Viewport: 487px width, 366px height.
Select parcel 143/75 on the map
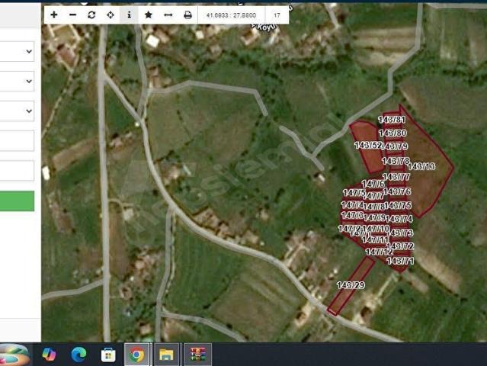(399, 205)
